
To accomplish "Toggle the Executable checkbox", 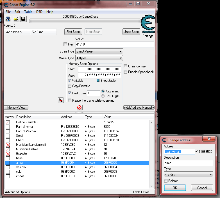I will click(x=98, y=81).
